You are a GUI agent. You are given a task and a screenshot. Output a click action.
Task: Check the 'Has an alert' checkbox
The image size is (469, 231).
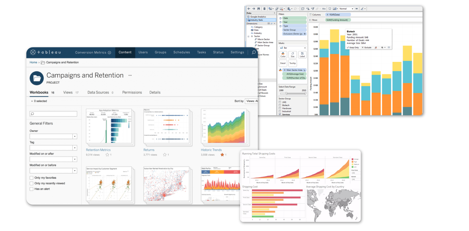[32, 189]
